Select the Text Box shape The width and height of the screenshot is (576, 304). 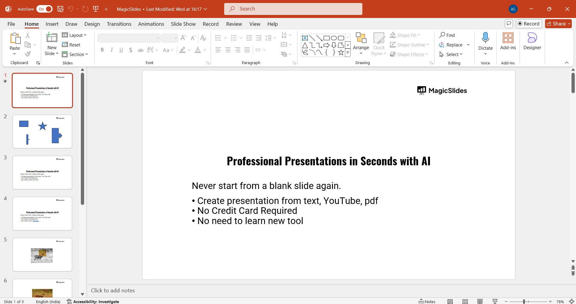[x=305, y=38]
